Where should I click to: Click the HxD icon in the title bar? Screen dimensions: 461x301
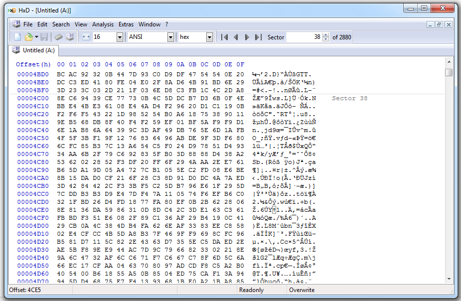click(x=12, y=10)
